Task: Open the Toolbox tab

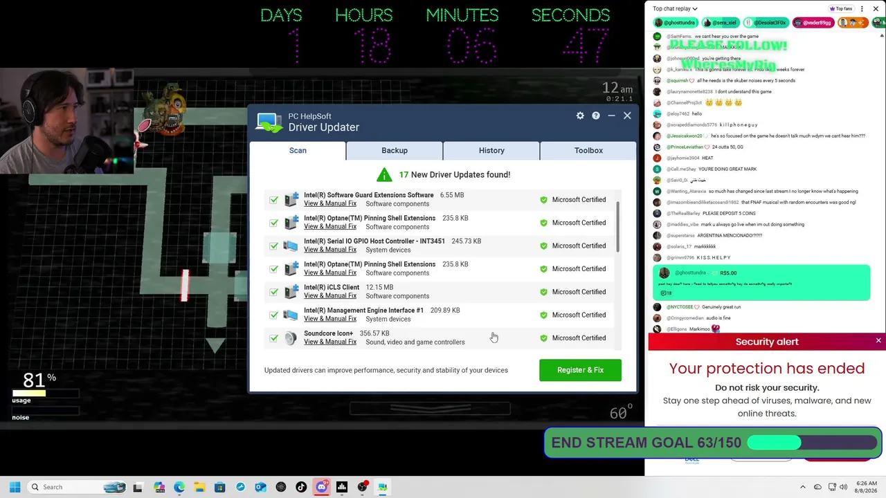Action: (x=588, y=150)
